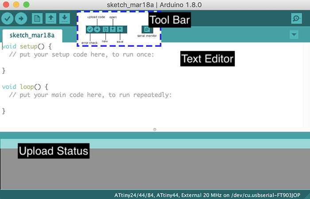Click the main code comment line

click(90, 95)
